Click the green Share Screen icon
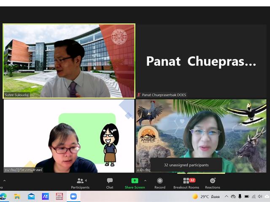 click(x=135, y=181)
